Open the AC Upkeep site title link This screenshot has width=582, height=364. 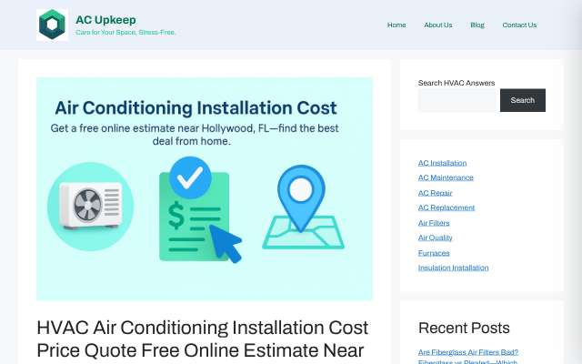click(x=105, y=20)
